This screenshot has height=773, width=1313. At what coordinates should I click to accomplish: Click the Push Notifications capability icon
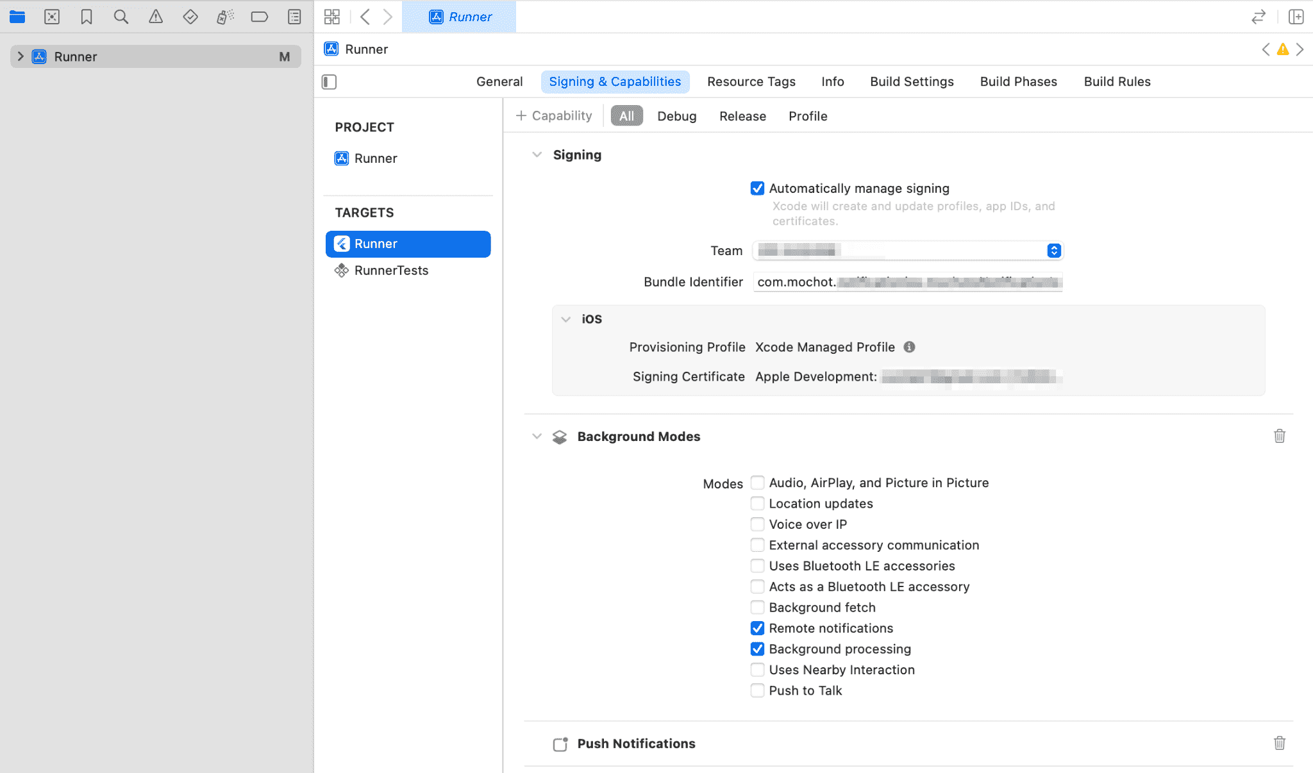560,744
